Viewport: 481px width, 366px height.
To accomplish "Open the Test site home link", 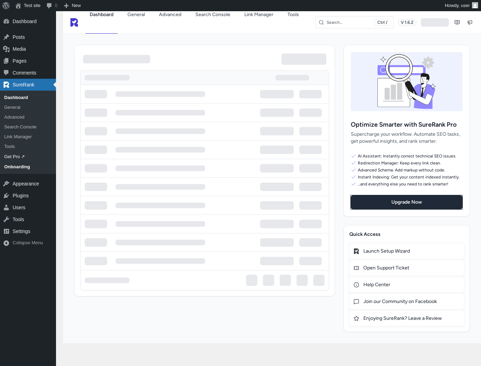I will (28, 6).
